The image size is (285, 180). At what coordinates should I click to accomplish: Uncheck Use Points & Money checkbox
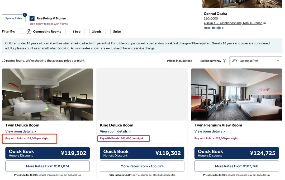coord(32,18)
